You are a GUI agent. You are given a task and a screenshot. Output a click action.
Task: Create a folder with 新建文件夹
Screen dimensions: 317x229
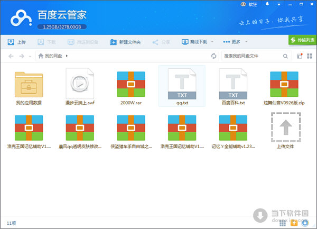(125, 42)
